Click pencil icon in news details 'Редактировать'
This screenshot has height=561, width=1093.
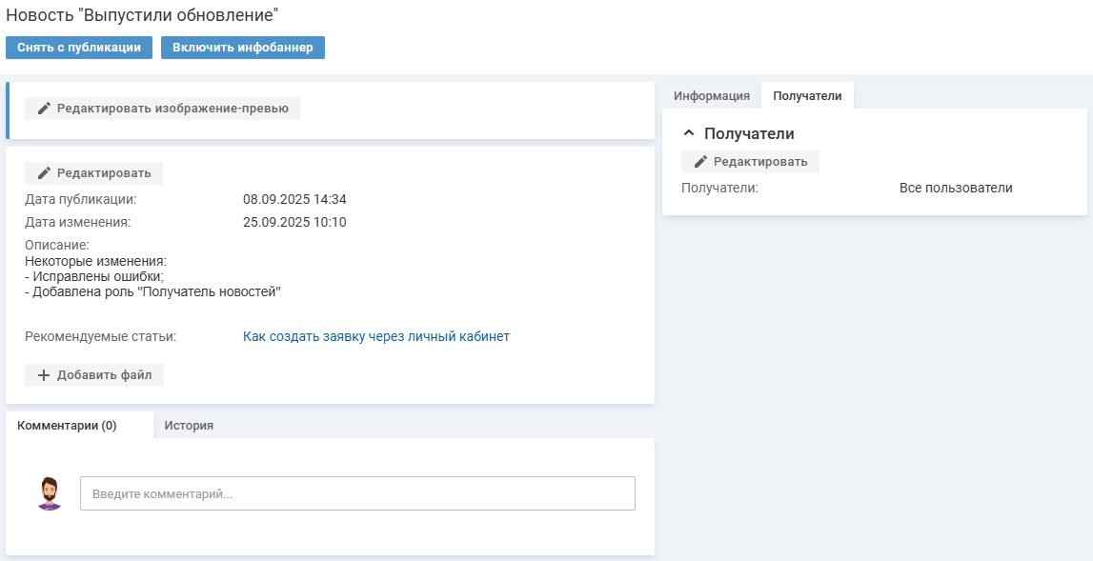(x=44, y=173)
